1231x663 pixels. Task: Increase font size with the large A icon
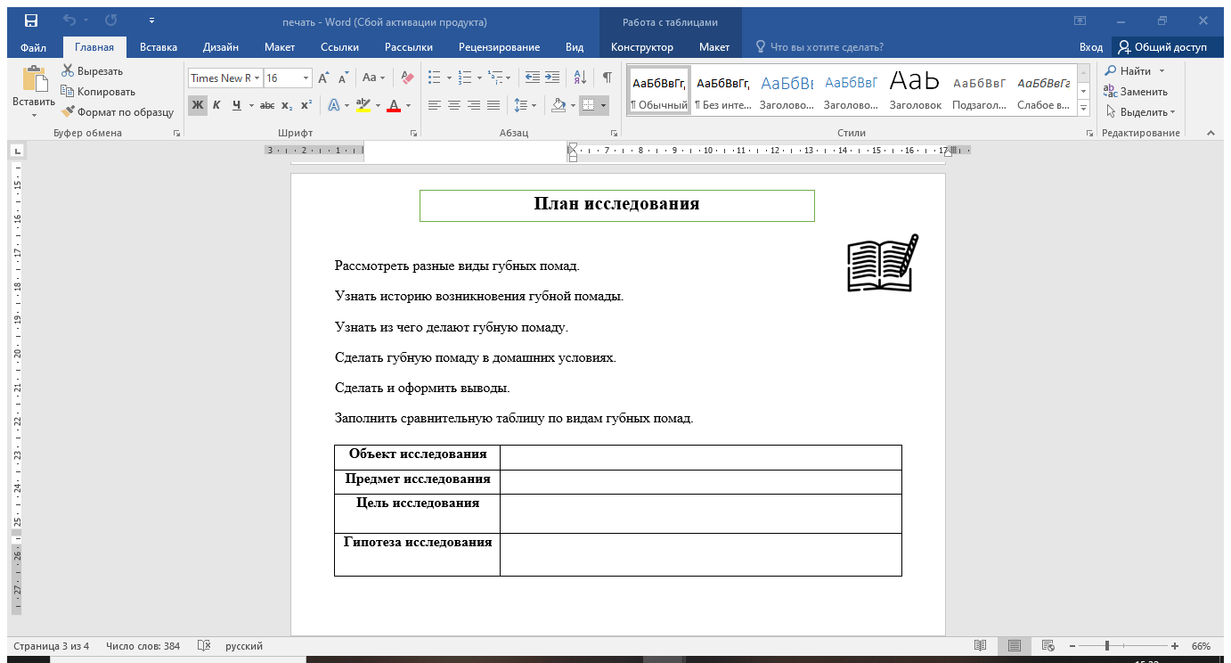(324, 78)
